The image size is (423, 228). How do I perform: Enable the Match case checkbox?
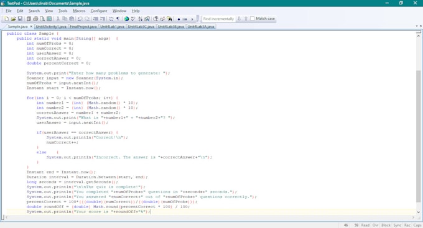coord(252,19)
